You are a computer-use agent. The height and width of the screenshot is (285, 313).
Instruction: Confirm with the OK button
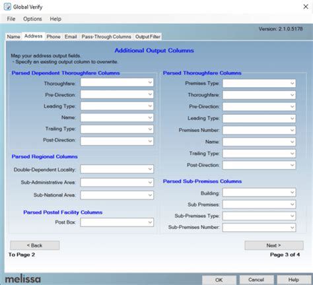pos(219,280)
